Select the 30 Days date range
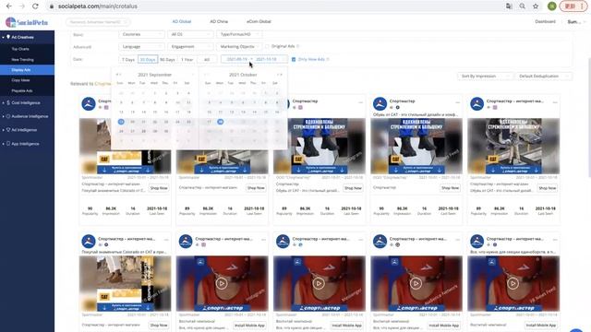Image resolution: width=591 pixels, height=332 pixels. [148, 59]
